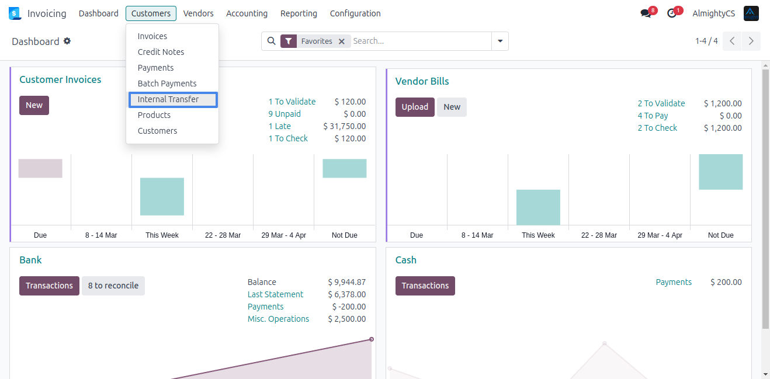The image size is (770, 379).
Task: Open the Vendors menu
Action: 198,13
